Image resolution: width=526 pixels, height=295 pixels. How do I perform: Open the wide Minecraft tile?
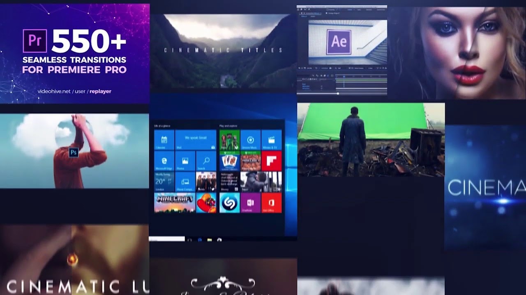click(175, 203)
